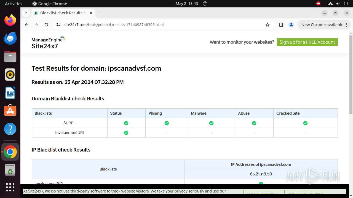This screenshot has height=198, width=353.
Task: Open the Help icon in dock
Action: [10, 129]
